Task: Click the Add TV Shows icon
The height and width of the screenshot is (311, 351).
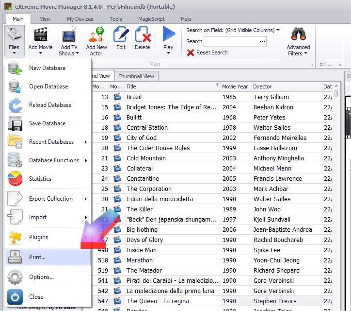Action: (68, 35)
